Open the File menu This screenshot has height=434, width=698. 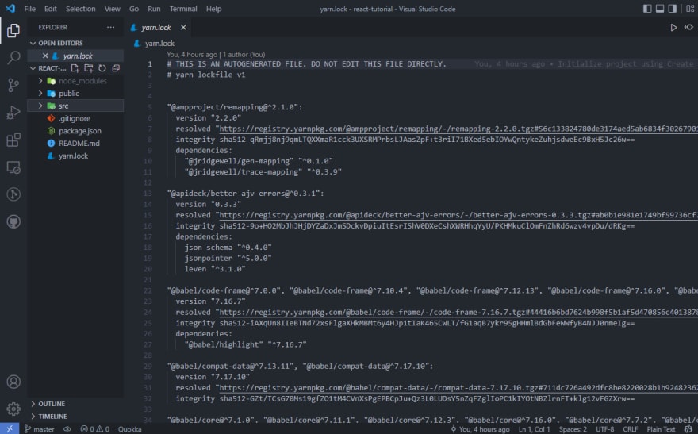click(x=30, y=9)
